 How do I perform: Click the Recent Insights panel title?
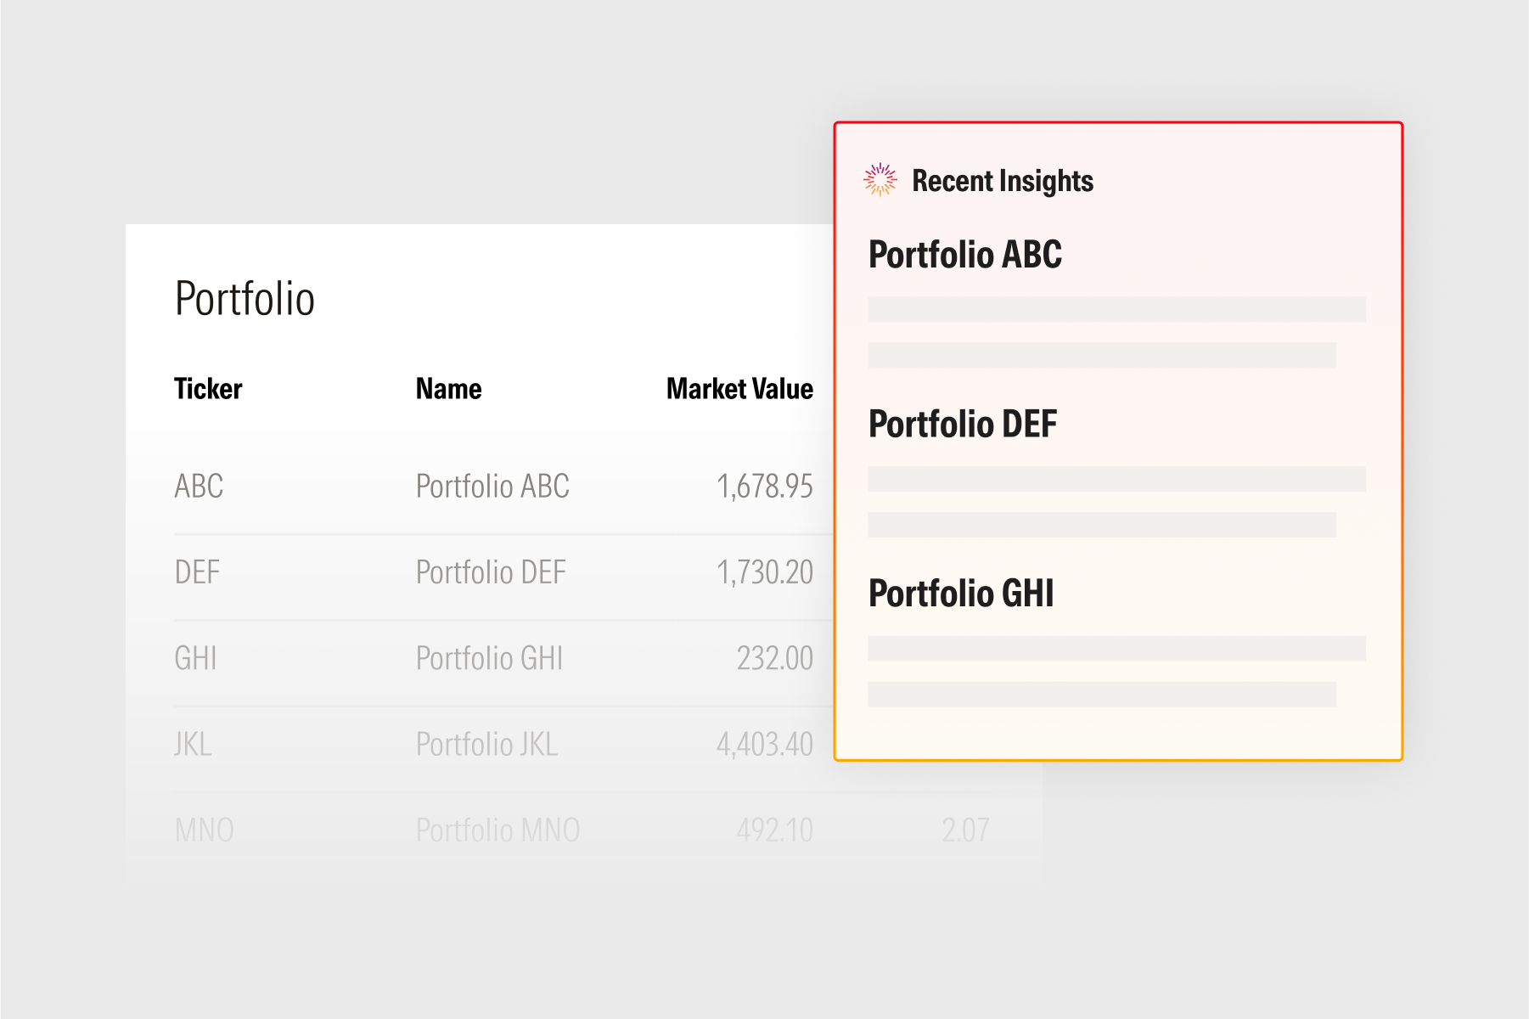tap(1002, 181)
